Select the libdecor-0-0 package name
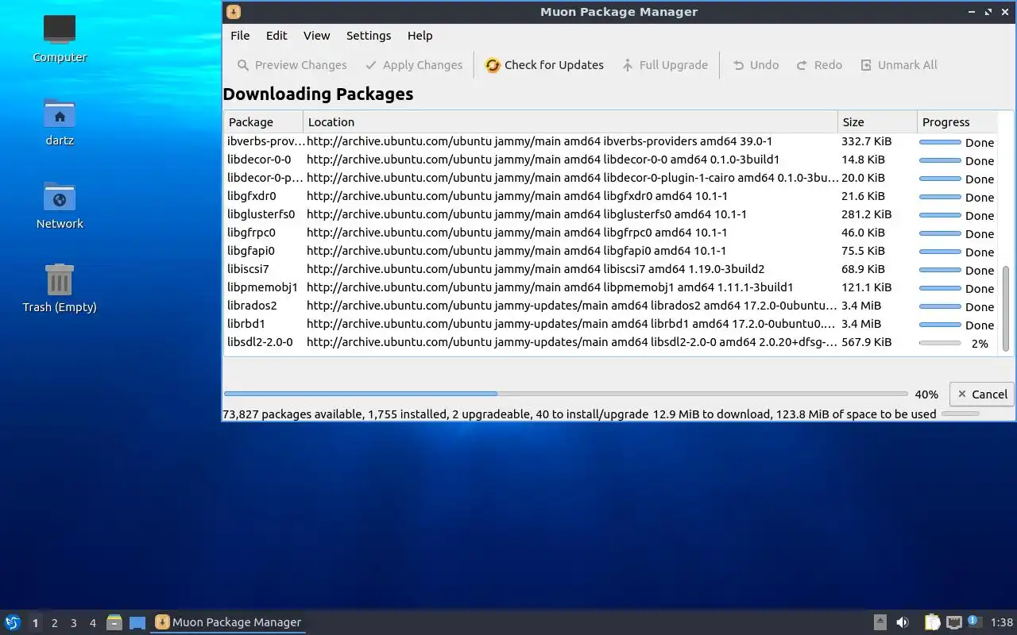The image size is (1017, 635). (259, 160)
